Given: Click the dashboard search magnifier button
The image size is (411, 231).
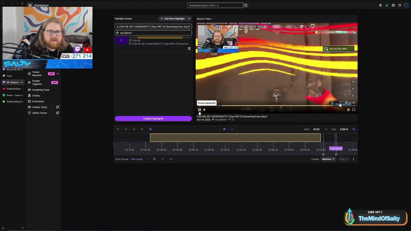Looking at the screenshot, I should 246,5.
